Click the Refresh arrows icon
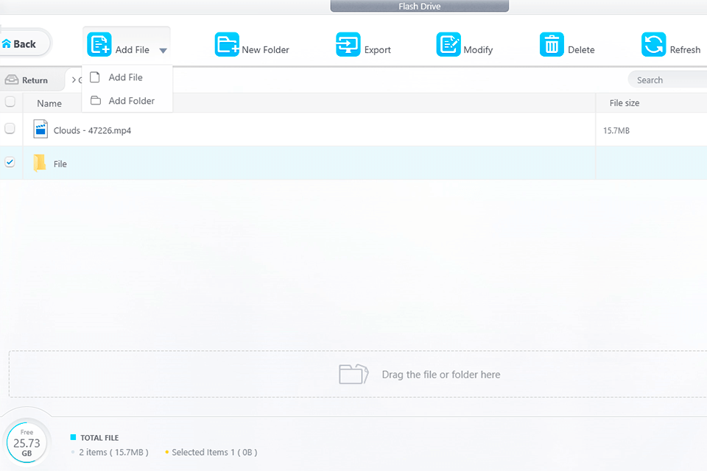This screenshot has height=471, width=707. tap(653, 45)
